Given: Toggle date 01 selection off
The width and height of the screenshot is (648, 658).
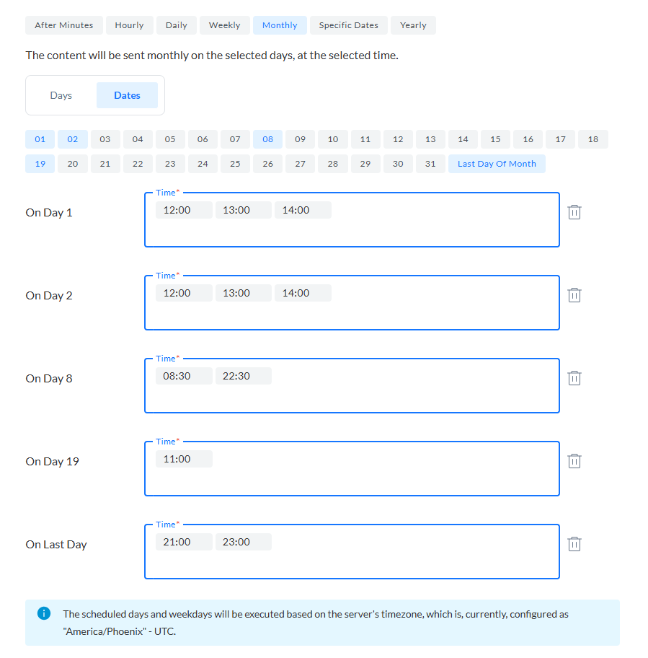Looking at the screenshot, I should pyautogui.click(x=40, y=139).
